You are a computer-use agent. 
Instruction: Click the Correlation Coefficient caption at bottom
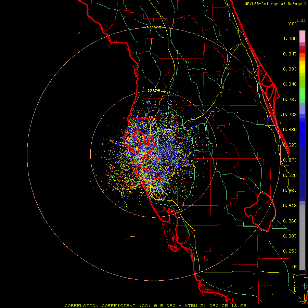155,306
